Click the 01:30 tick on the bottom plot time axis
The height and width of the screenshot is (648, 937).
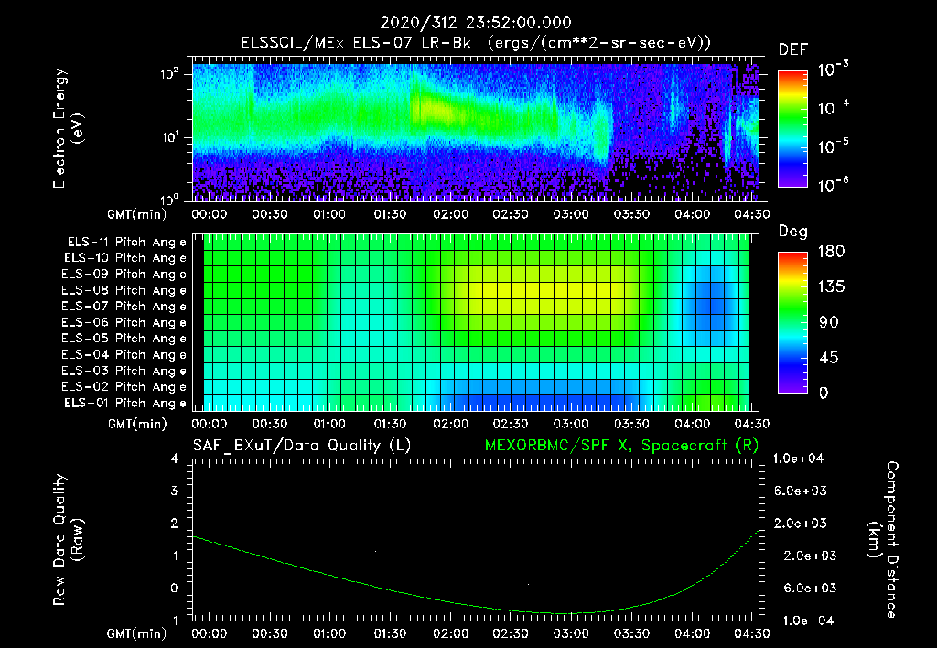[x=390, y=633]
